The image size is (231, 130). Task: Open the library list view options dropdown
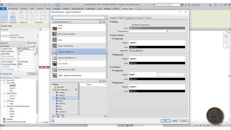point(105,81)
